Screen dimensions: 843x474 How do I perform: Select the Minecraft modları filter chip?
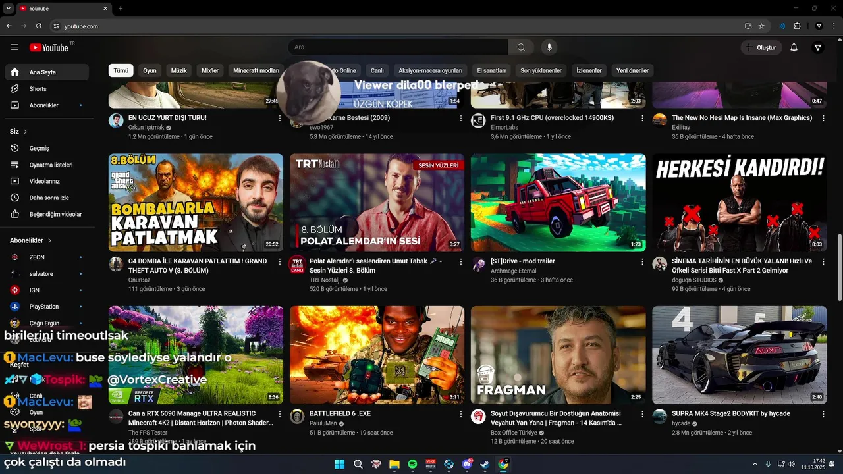pyautogui.click(x=256, y=70)
